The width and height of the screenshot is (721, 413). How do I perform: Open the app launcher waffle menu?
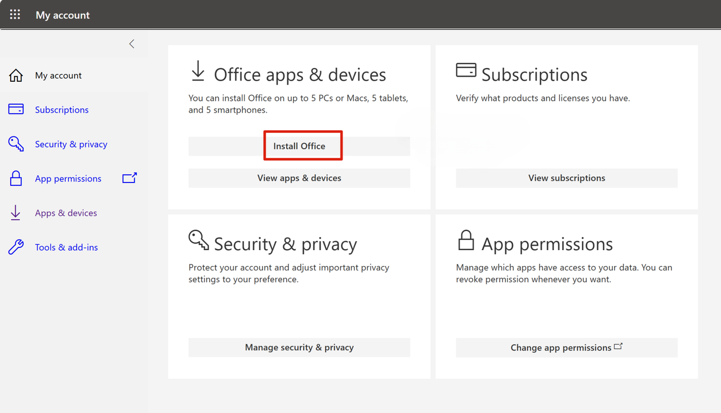pyautogui.click(x=15, y=15)
